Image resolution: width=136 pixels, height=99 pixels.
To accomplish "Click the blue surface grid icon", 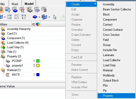I will click(44, 17).
